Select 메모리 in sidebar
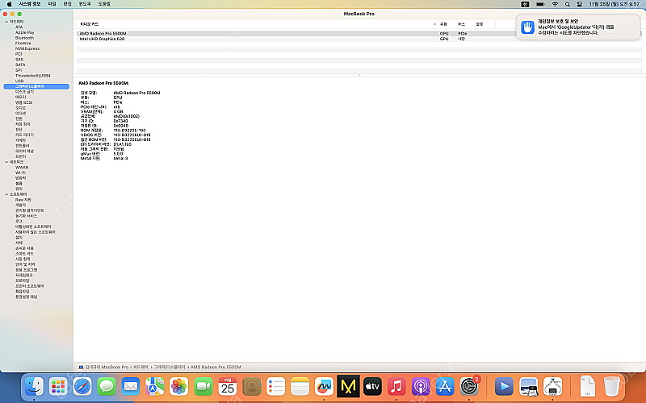Image resolution: width=646 pixels, height=403 pixels. tap(21, 97)
